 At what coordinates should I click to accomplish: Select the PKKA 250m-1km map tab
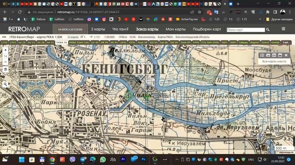pos(79,43)
